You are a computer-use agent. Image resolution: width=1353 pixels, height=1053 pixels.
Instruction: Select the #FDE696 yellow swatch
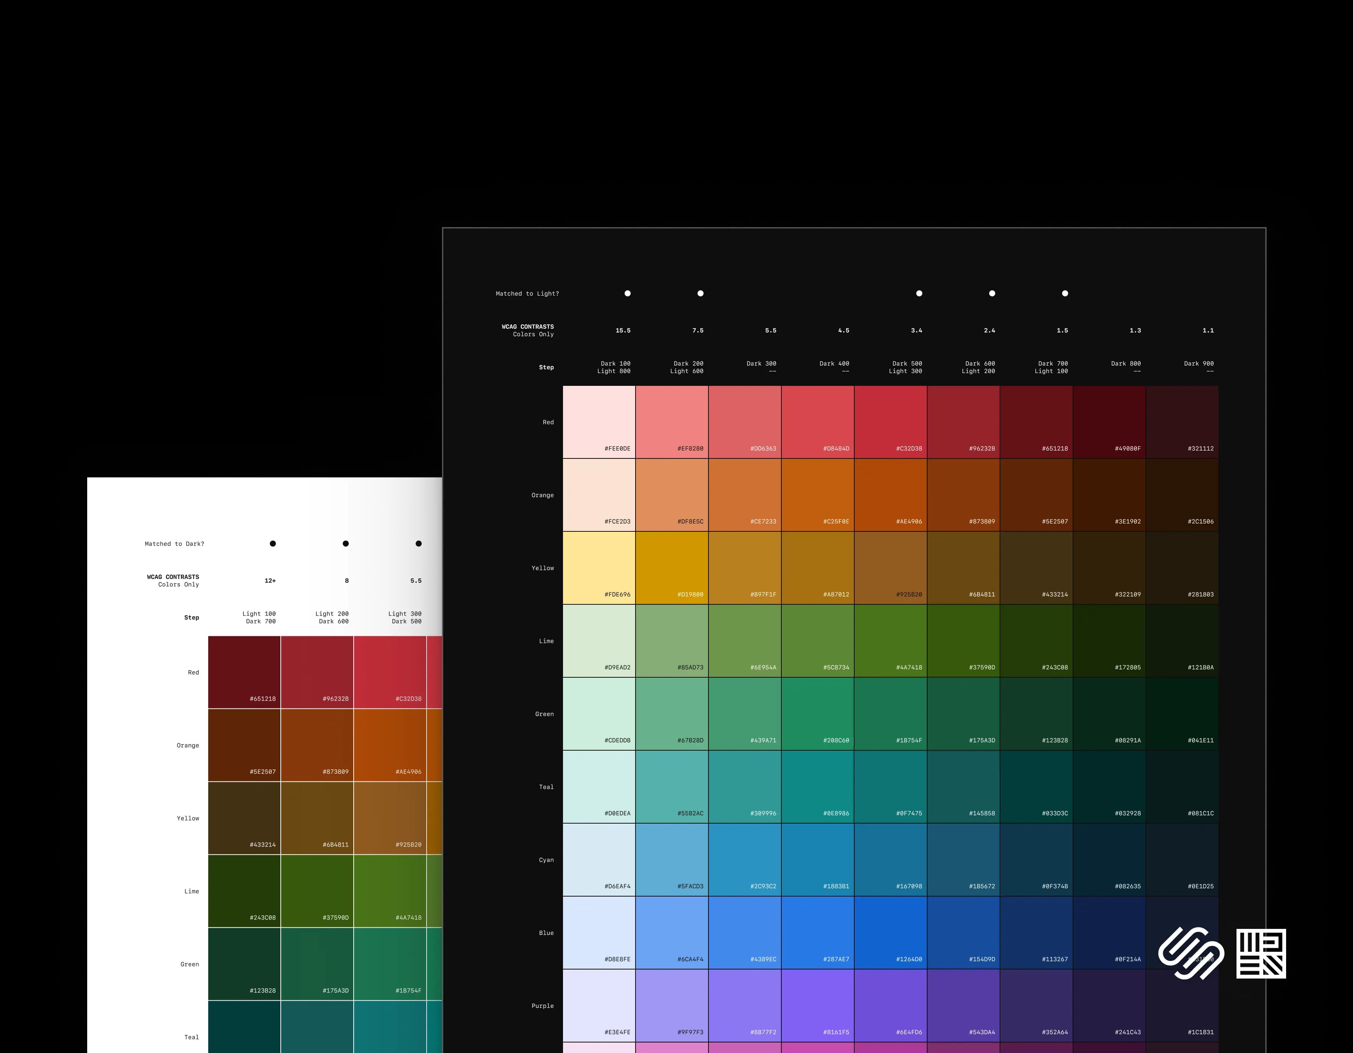coord(599,568)
